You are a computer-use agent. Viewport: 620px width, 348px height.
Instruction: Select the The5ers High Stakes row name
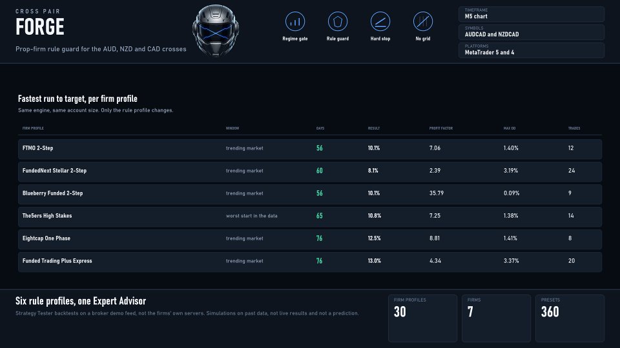click(x=47, y=215)
